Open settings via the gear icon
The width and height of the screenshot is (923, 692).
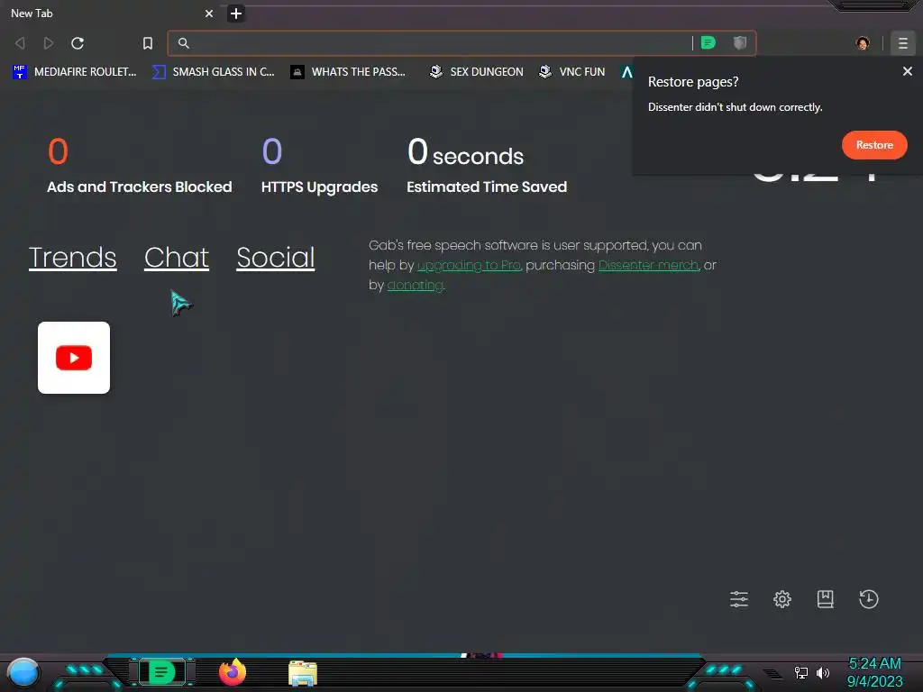[x=782, y=599]
